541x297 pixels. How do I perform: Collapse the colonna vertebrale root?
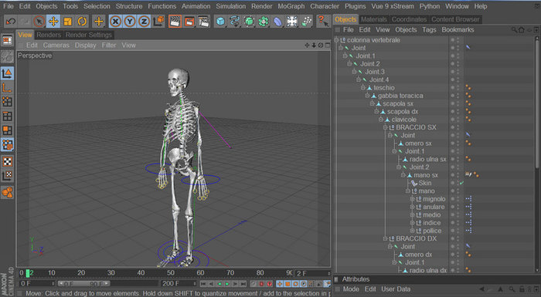(336, 40)
